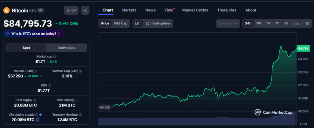Click the $37.29B volume value
The image size is (314, 128).
tap(15, 76)
